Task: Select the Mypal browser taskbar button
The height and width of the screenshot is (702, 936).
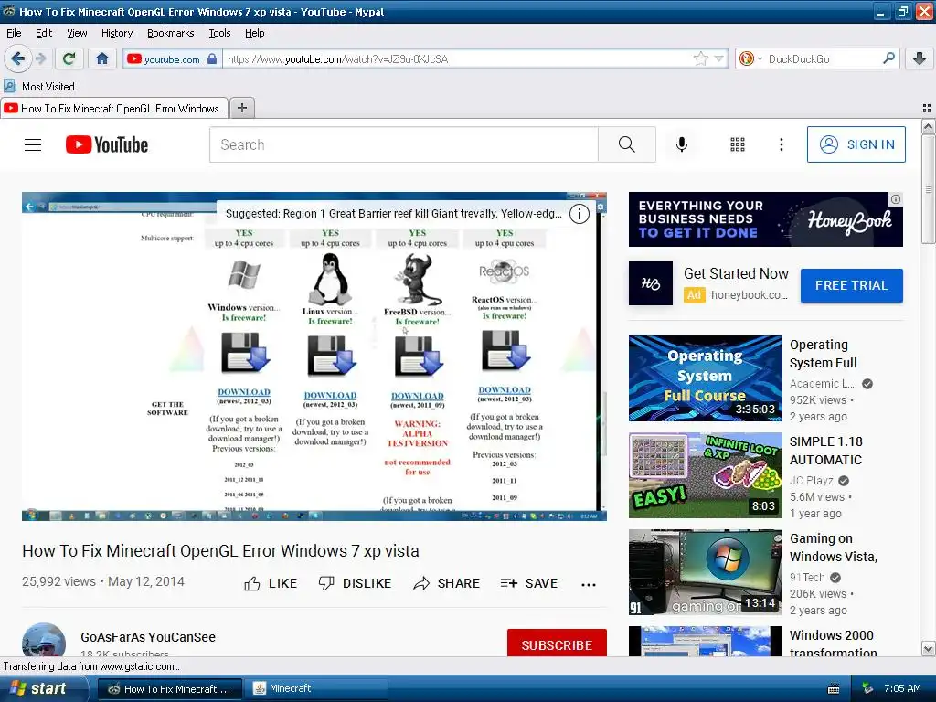Action: (x=170, y=689)
